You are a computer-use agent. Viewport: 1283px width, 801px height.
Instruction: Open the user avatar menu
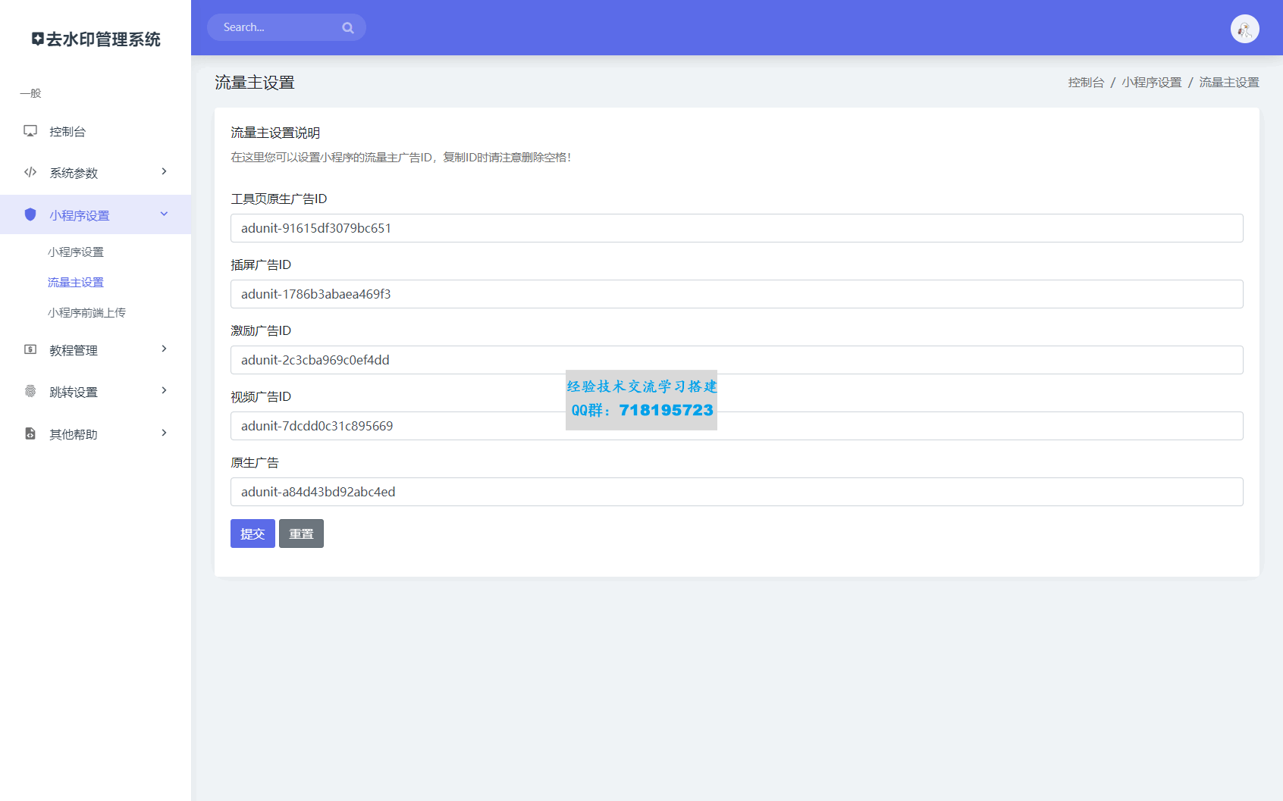pos(1244,29)
